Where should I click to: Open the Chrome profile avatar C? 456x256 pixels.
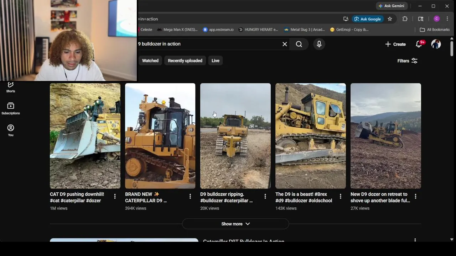pyautogui.click(x=436, y=19)
